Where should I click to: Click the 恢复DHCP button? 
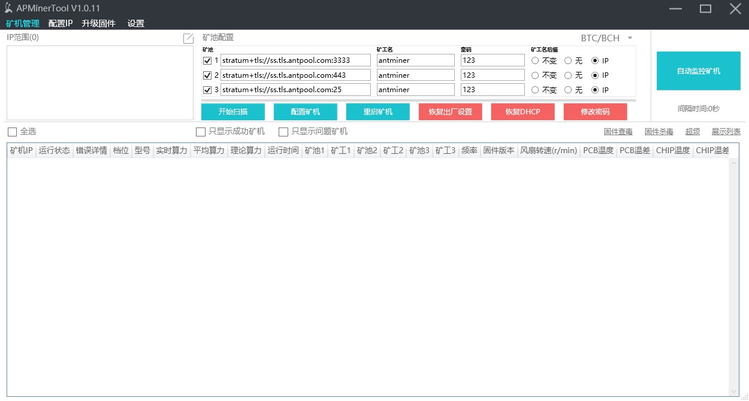pyautogui.click(x=523, y=112)
